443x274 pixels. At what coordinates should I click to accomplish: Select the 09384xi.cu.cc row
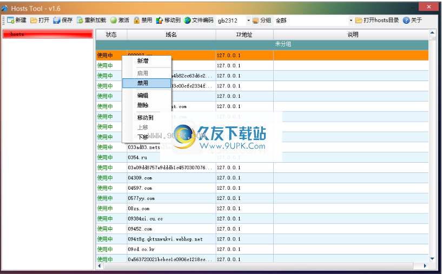[262, 219]
